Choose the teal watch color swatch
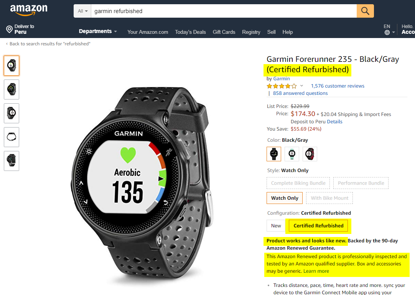The height and width of the screenshot is (295, 415). point(291,154)
